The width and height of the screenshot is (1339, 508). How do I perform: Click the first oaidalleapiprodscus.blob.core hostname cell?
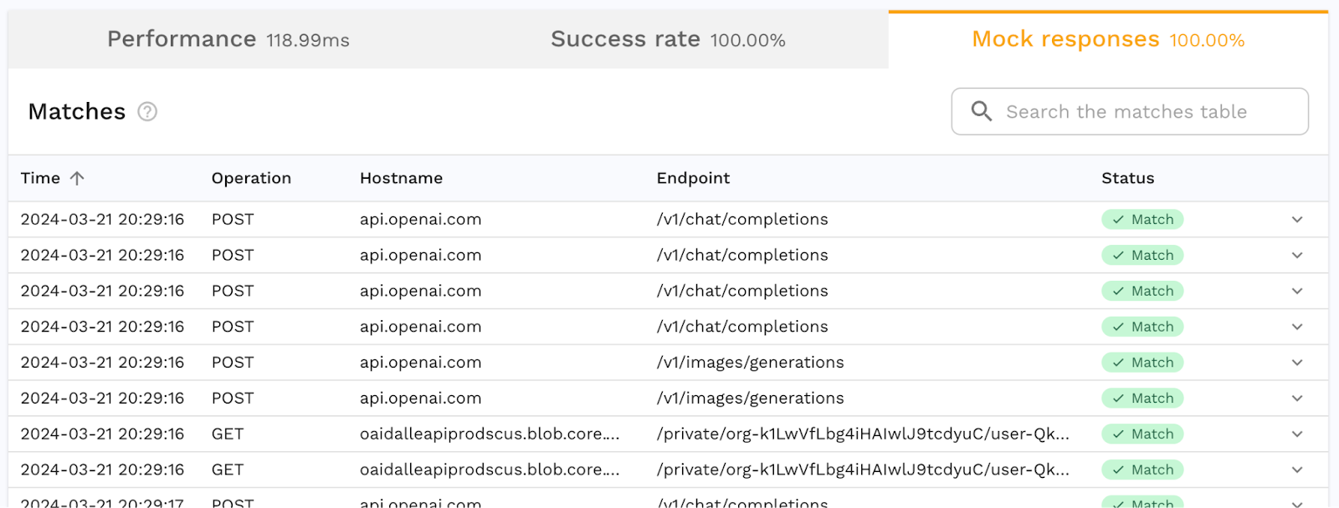(x=490, y=434)
